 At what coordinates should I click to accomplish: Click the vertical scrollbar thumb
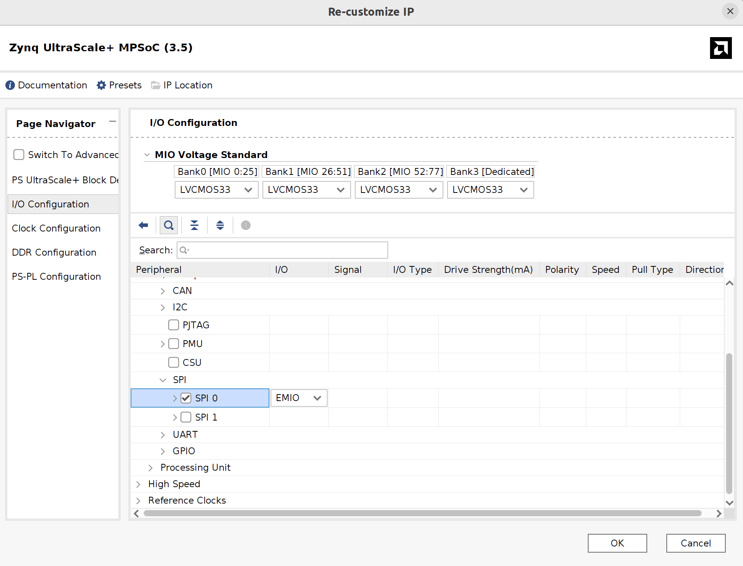point(729,424)
